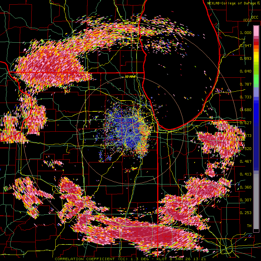
Task: Click the 50 NMI range ring label
Action: [130, 77]
